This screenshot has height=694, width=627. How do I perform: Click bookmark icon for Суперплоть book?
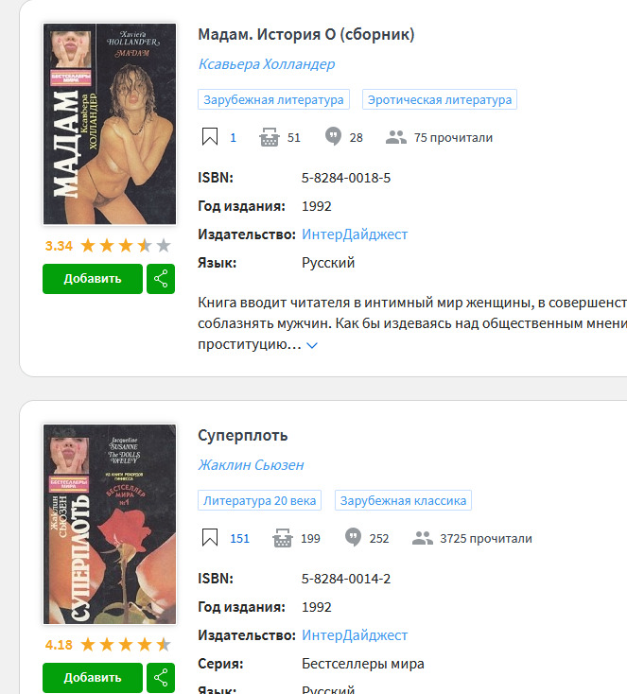coord(210,538)
